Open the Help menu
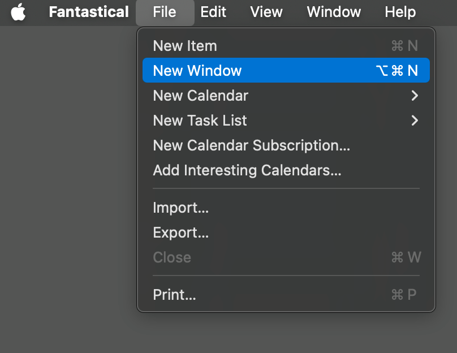This screenshot has height=353, width=457. [x=400, y=12]
